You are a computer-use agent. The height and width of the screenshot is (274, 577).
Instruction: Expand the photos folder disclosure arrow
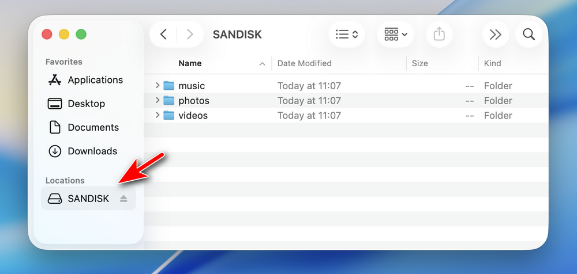(158, 101)
